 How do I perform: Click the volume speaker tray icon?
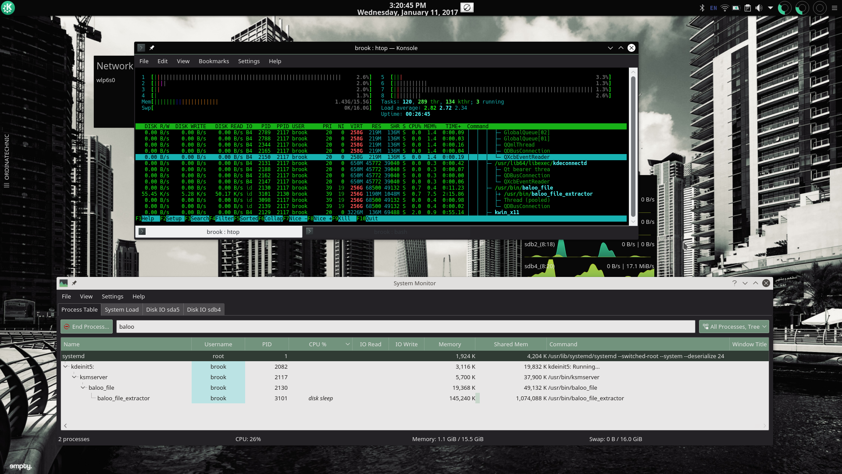759,8
